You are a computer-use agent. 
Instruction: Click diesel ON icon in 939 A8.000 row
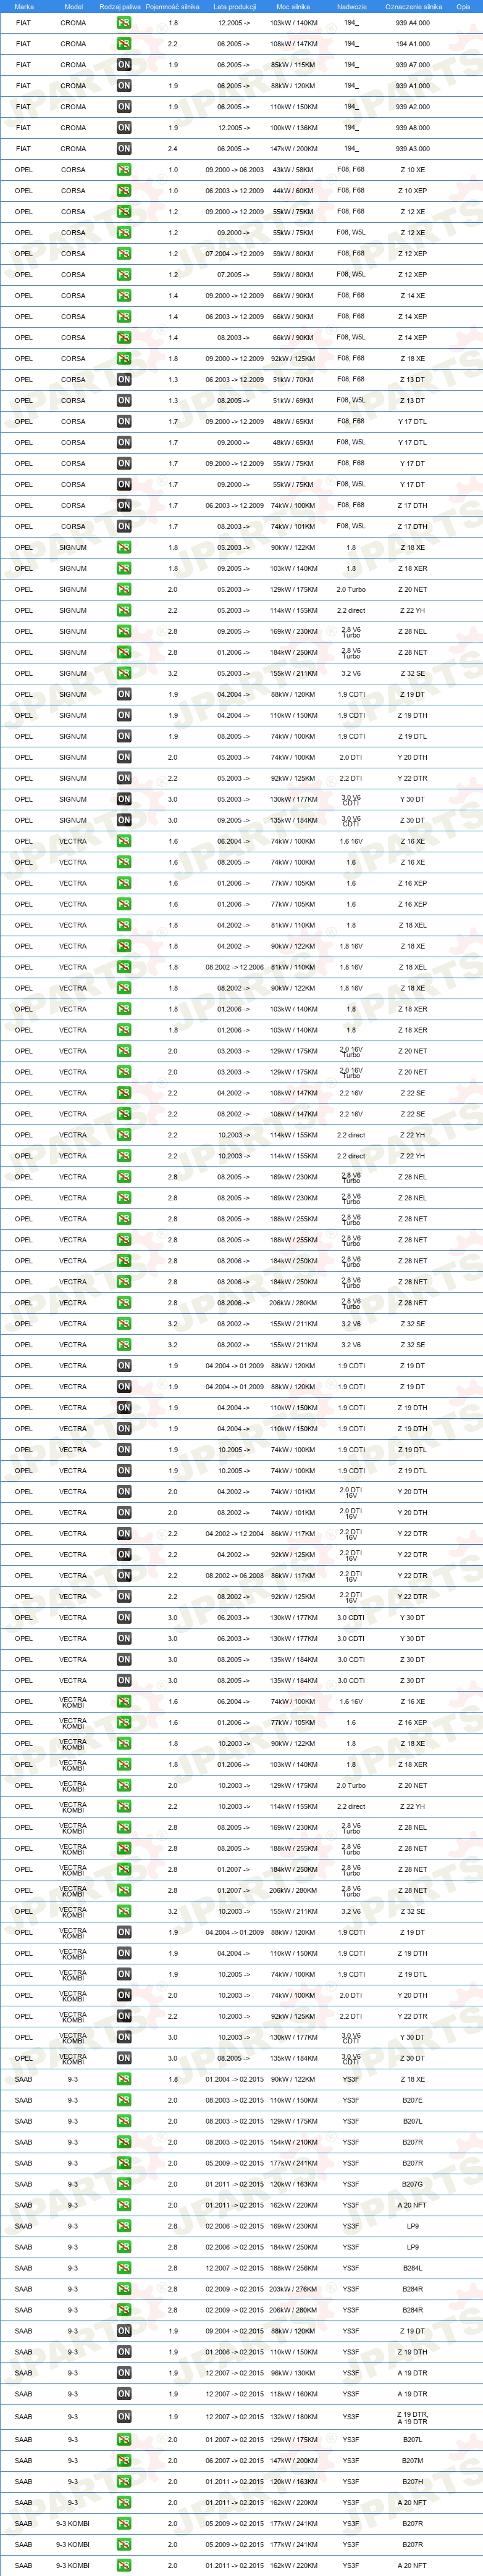coord(123,128)
